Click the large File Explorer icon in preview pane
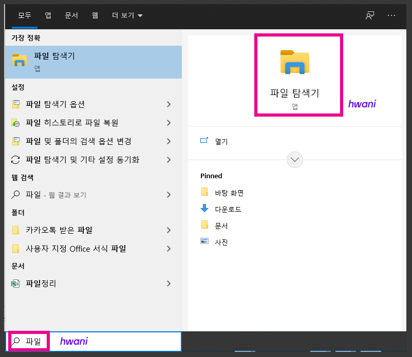The image size is (412, 357). click(295, 62)
